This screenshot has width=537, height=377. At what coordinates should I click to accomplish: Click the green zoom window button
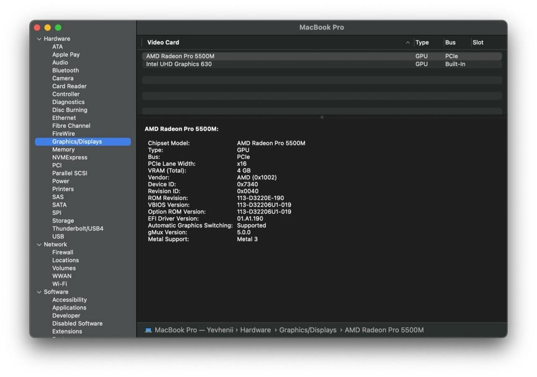(x=58, y=28)
